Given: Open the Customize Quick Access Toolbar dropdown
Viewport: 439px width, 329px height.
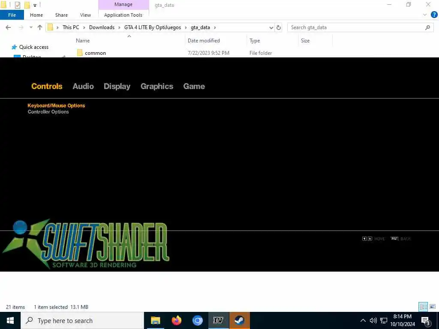Looking at the screenshot, I should (x=35, y=5).
